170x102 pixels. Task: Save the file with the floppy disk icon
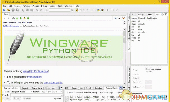13,10
